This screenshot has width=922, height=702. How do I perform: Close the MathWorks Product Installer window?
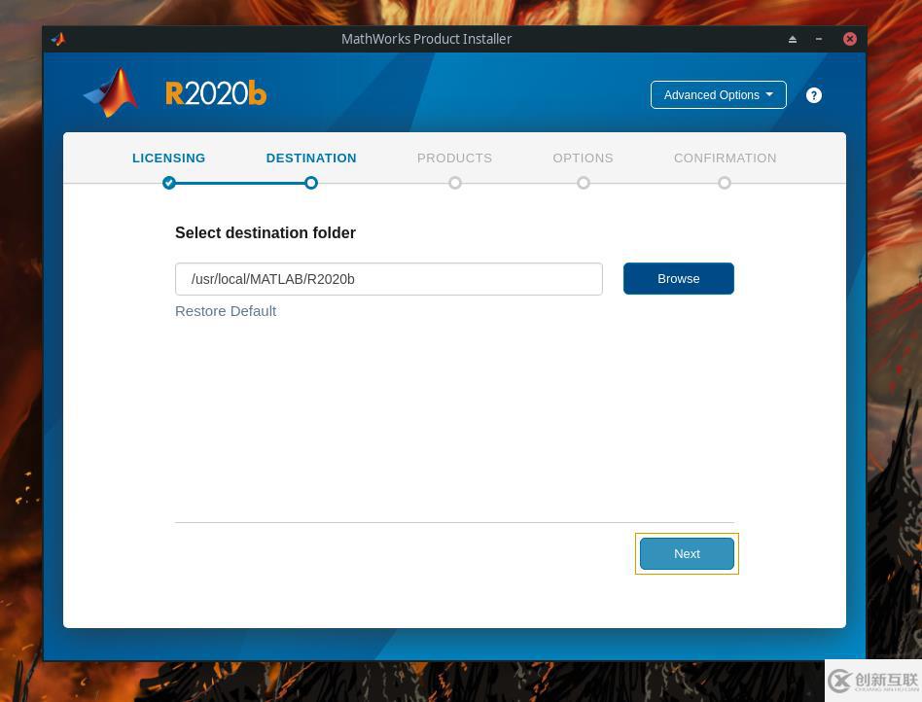850,39
